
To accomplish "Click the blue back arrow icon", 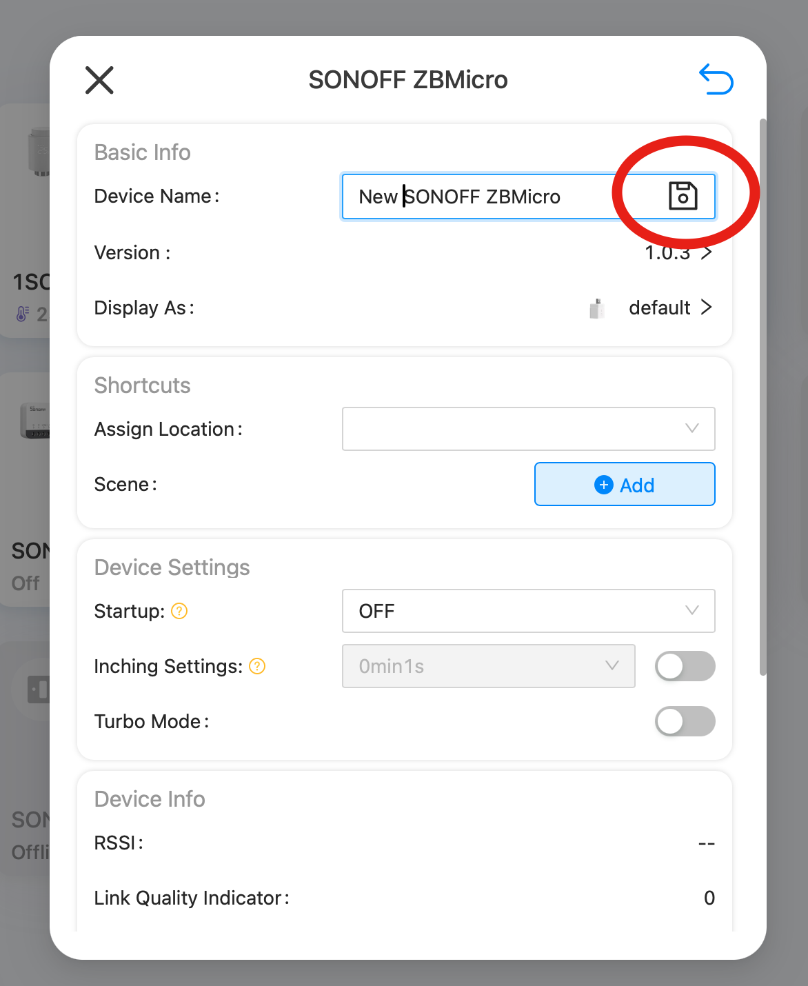I will (x=716, y=79).
